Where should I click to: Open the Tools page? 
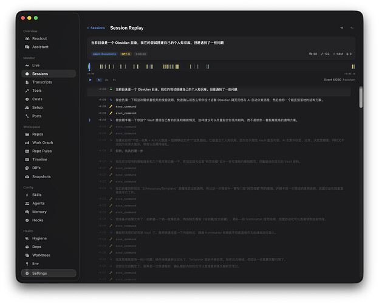49,91
